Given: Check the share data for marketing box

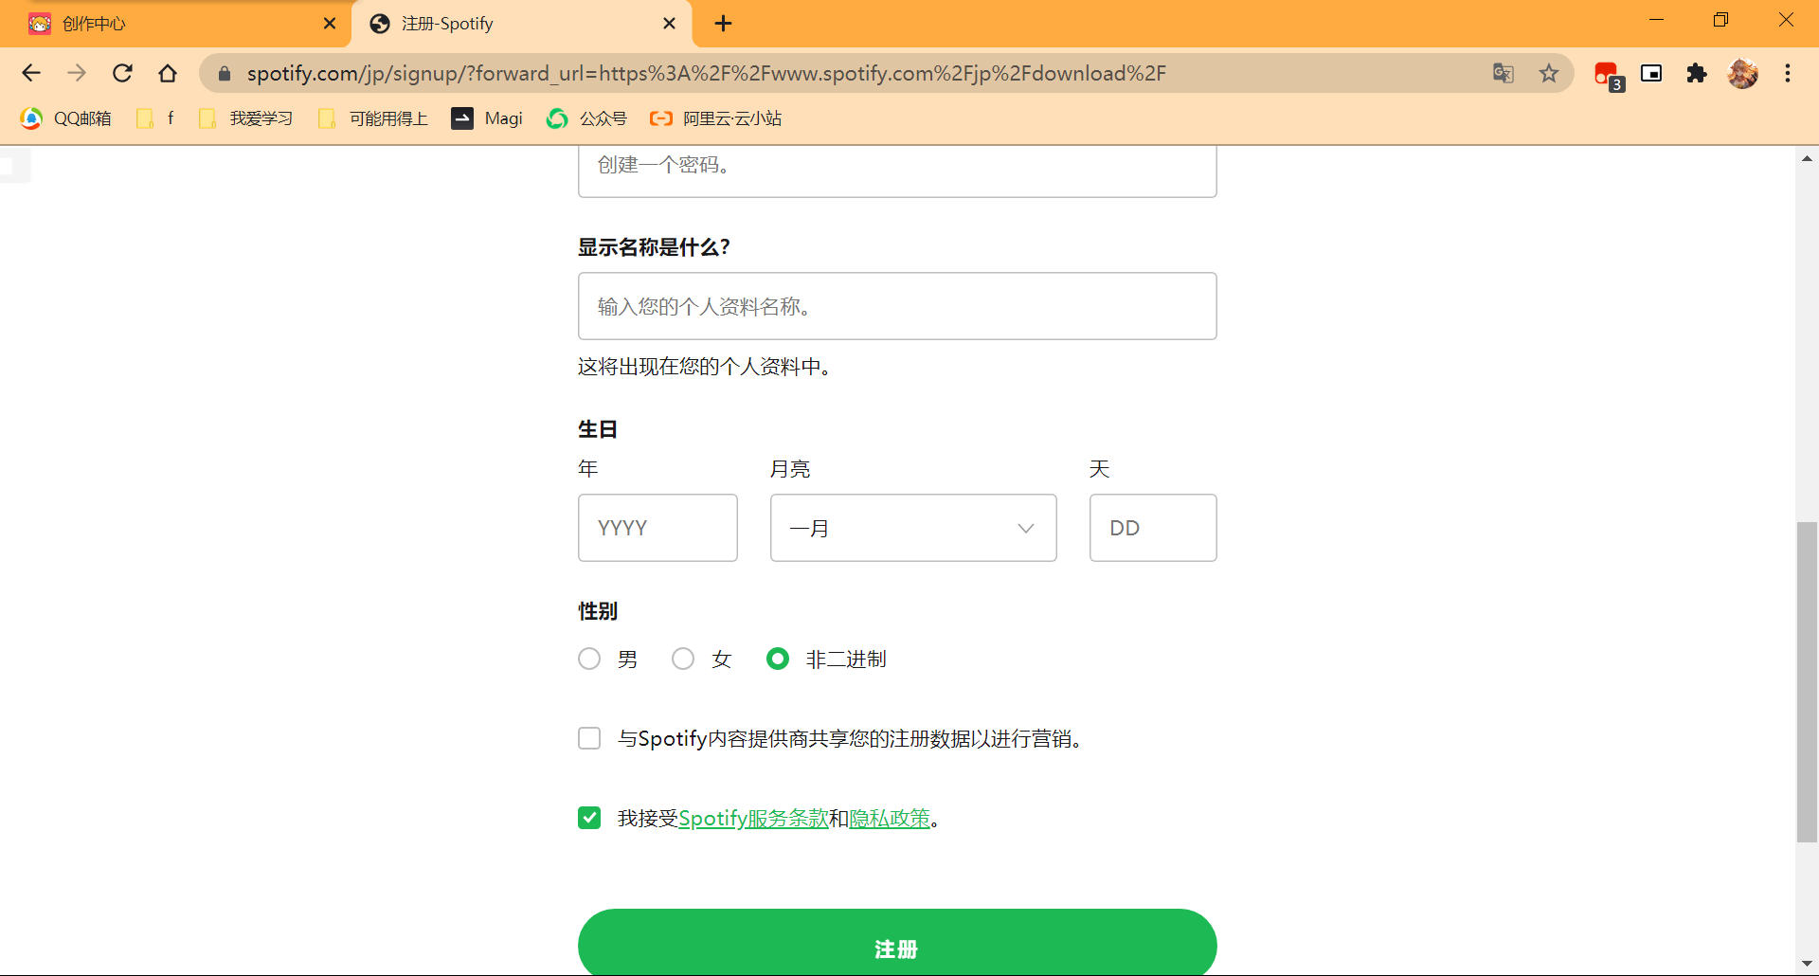Looking at the screenshot, I should [x=589, y=738].
